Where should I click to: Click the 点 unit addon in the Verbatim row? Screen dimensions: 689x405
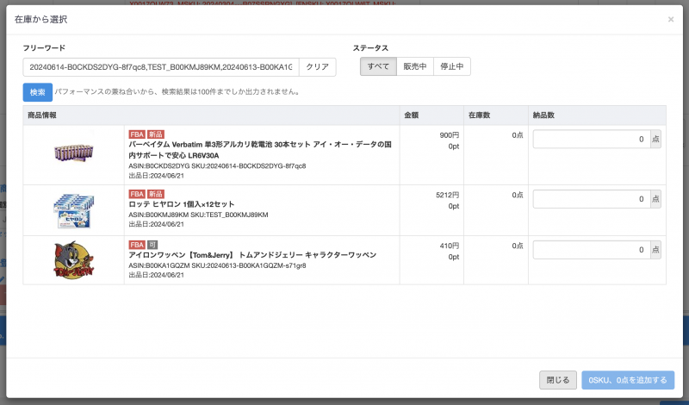pos(655,139)
